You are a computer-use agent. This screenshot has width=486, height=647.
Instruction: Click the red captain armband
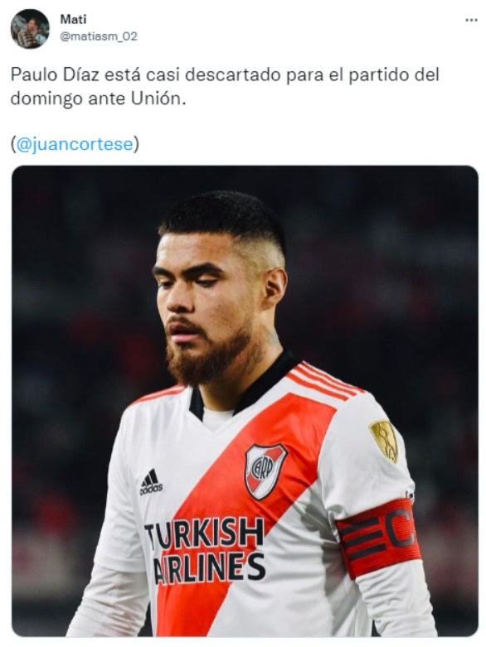point(378,538)
